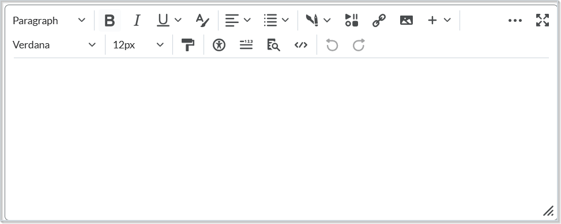Click the bulleted list icon
Viewport: 561px width, 224px height.
[x=270, y=20]
